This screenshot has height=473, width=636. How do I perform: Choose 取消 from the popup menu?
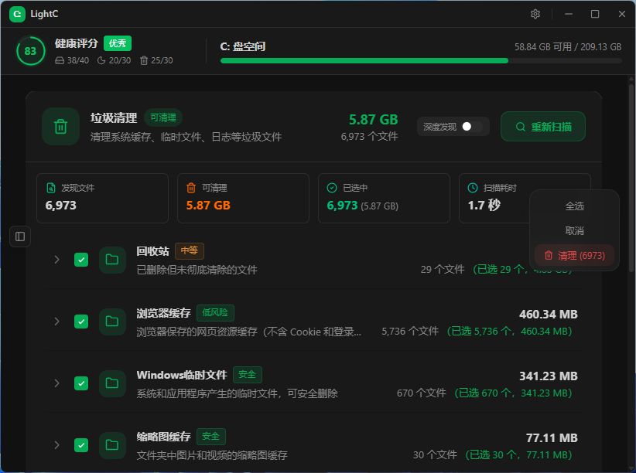(574, 231)
